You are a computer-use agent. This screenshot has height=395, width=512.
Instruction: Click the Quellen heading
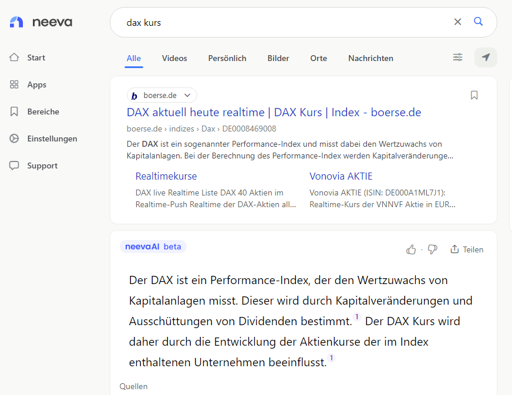point(133,386)
